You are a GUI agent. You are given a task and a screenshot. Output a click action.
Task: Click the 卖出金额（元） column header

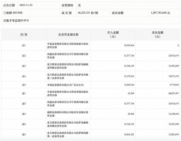pyautogui.click(x=157, y=34)
